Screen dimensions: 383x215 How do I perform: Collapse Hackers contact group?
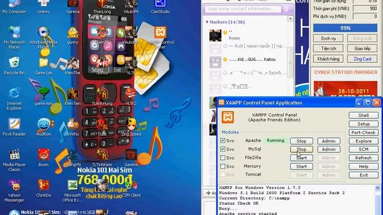207,22
